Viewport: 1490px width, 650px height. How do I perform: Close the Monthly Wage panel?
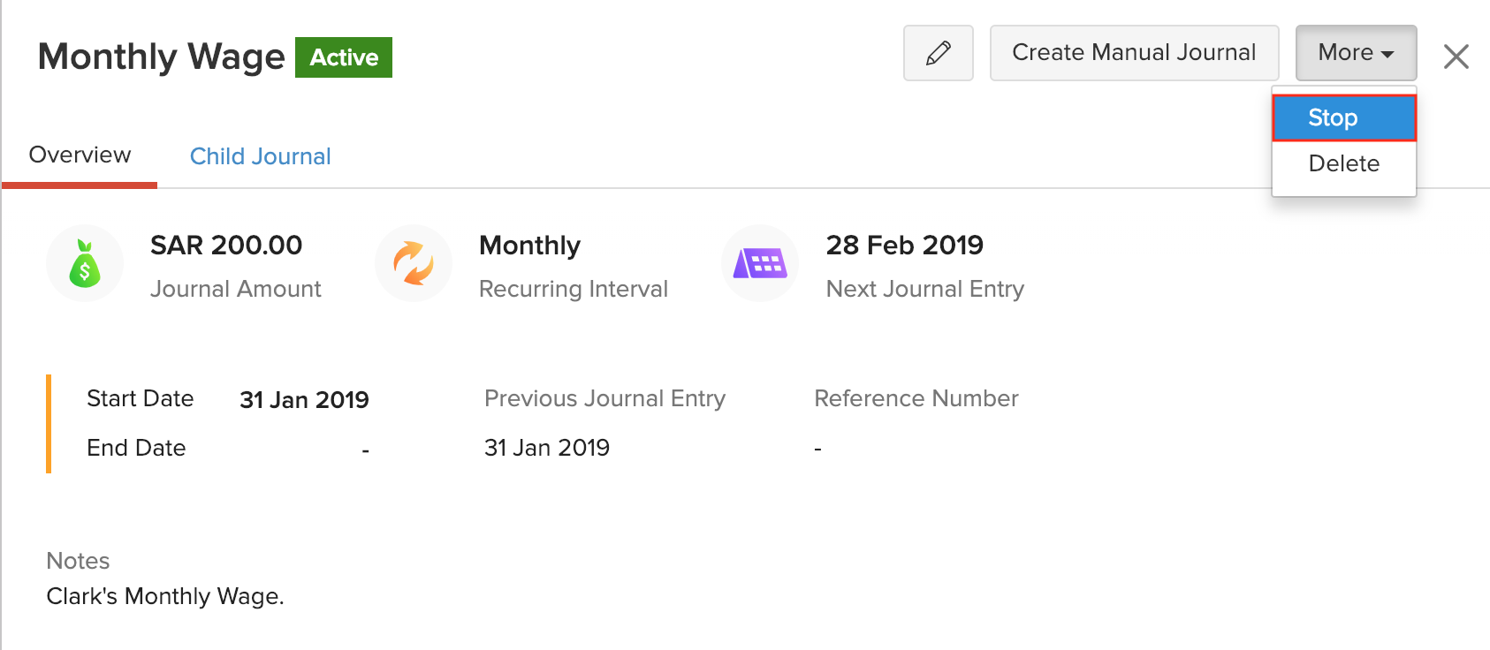pos(1456,57)
